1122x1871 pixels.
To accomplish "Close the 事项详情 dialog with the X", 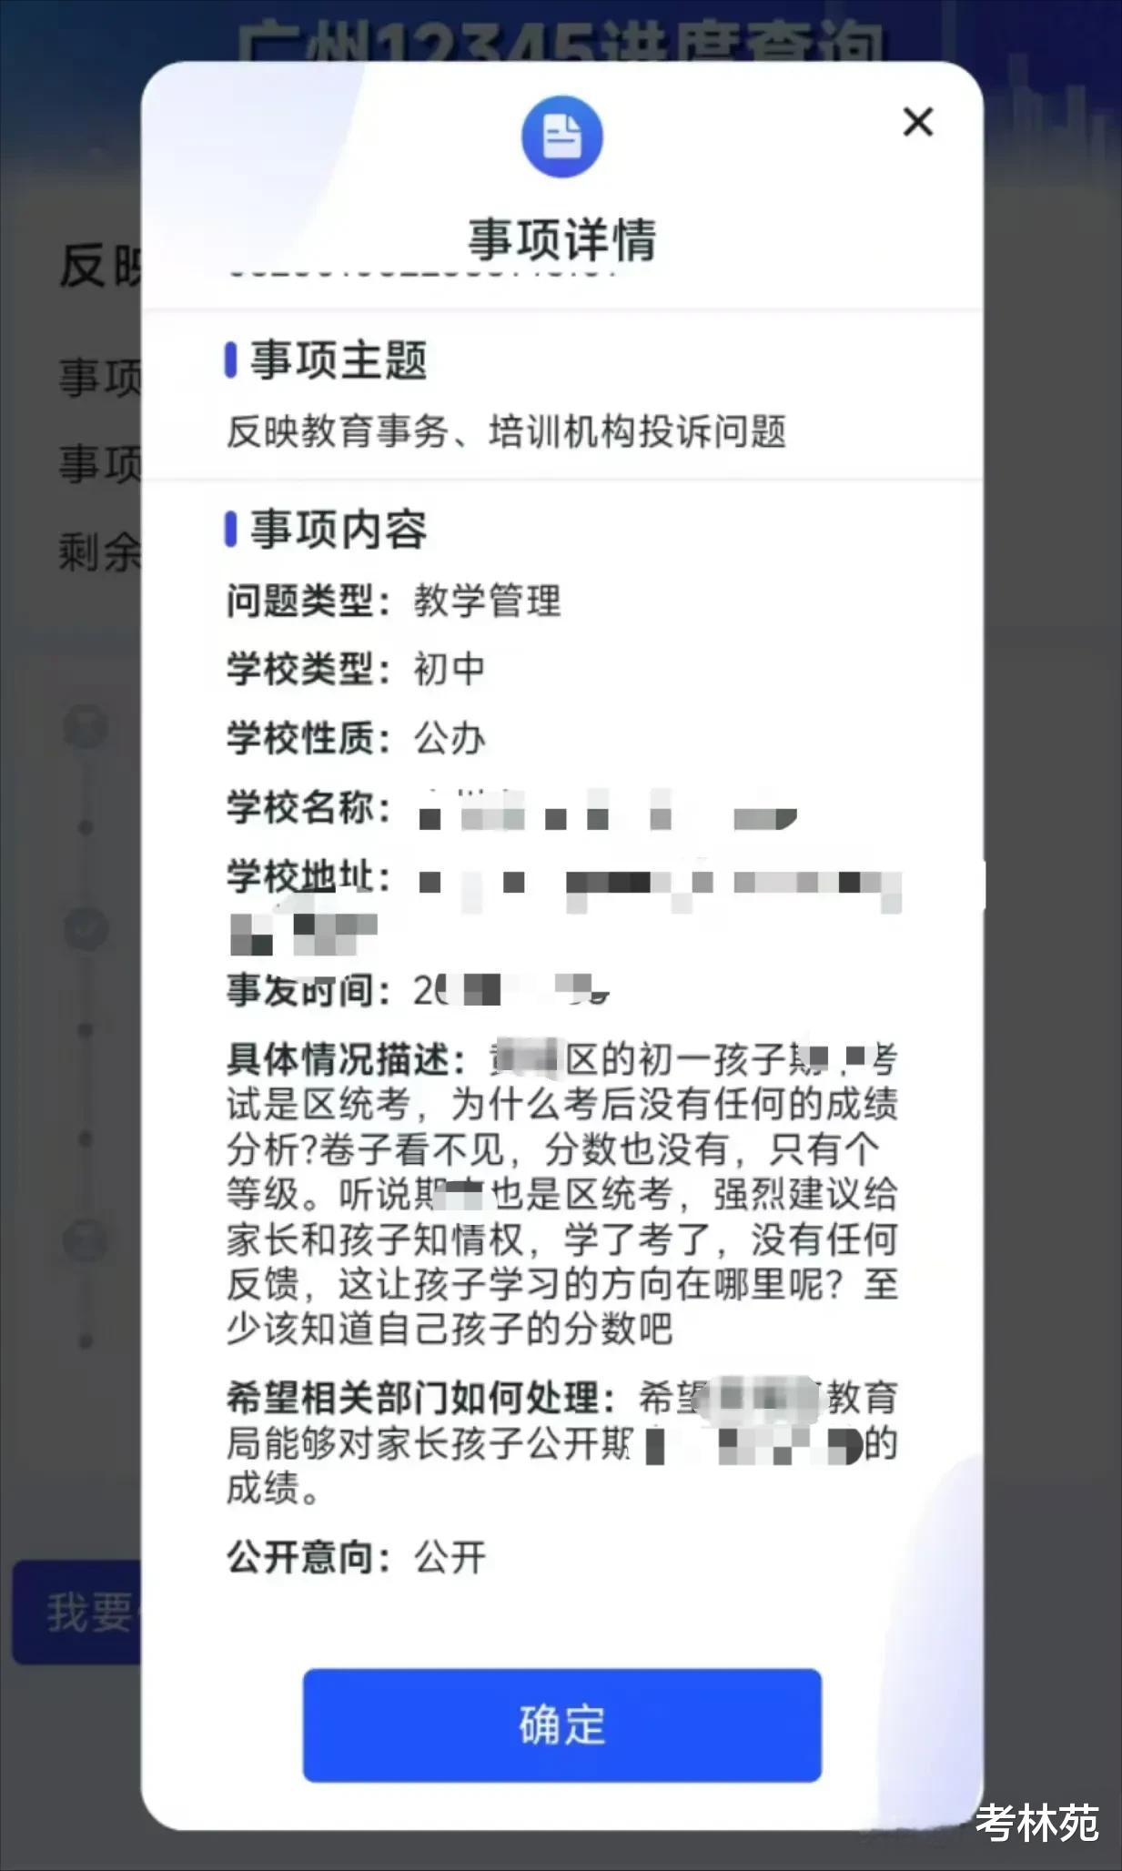I will [x=917, y=122].
